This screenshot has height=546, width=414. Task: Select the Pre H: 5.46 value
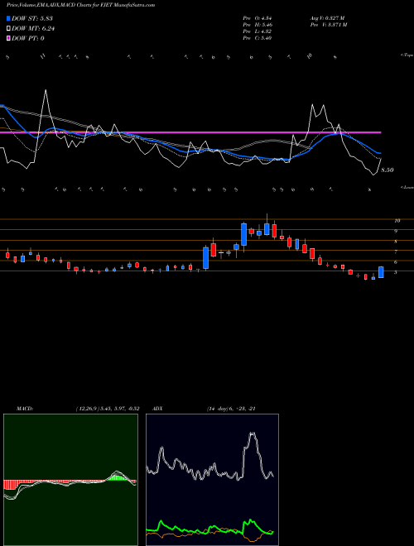click(258, 25)
